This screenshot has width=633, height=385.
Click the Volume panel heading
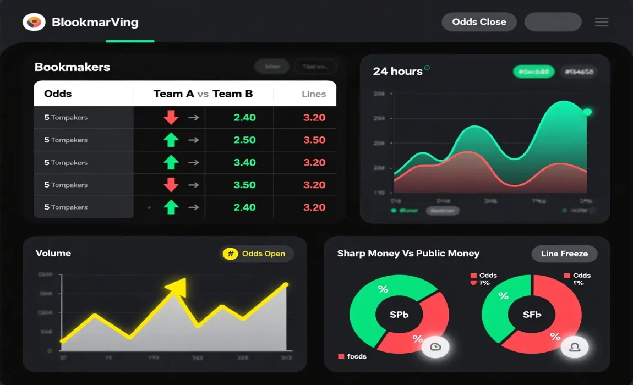point(53,253)
